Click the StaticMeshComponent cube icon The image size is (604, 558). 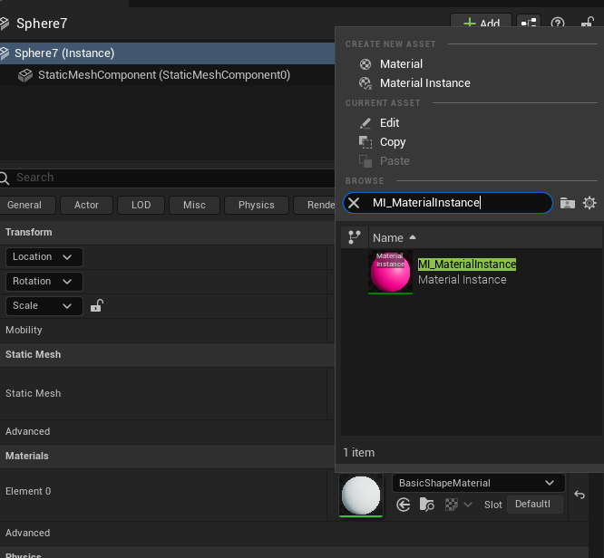pos(25,75)
